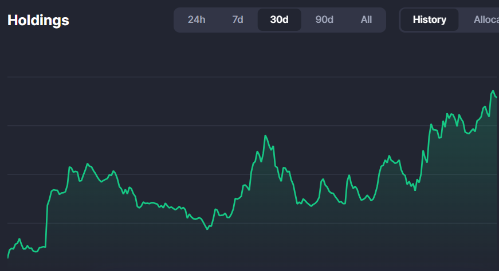Show holdings for the 90d range
Screen dimensions: 499x271
[324, 19]
